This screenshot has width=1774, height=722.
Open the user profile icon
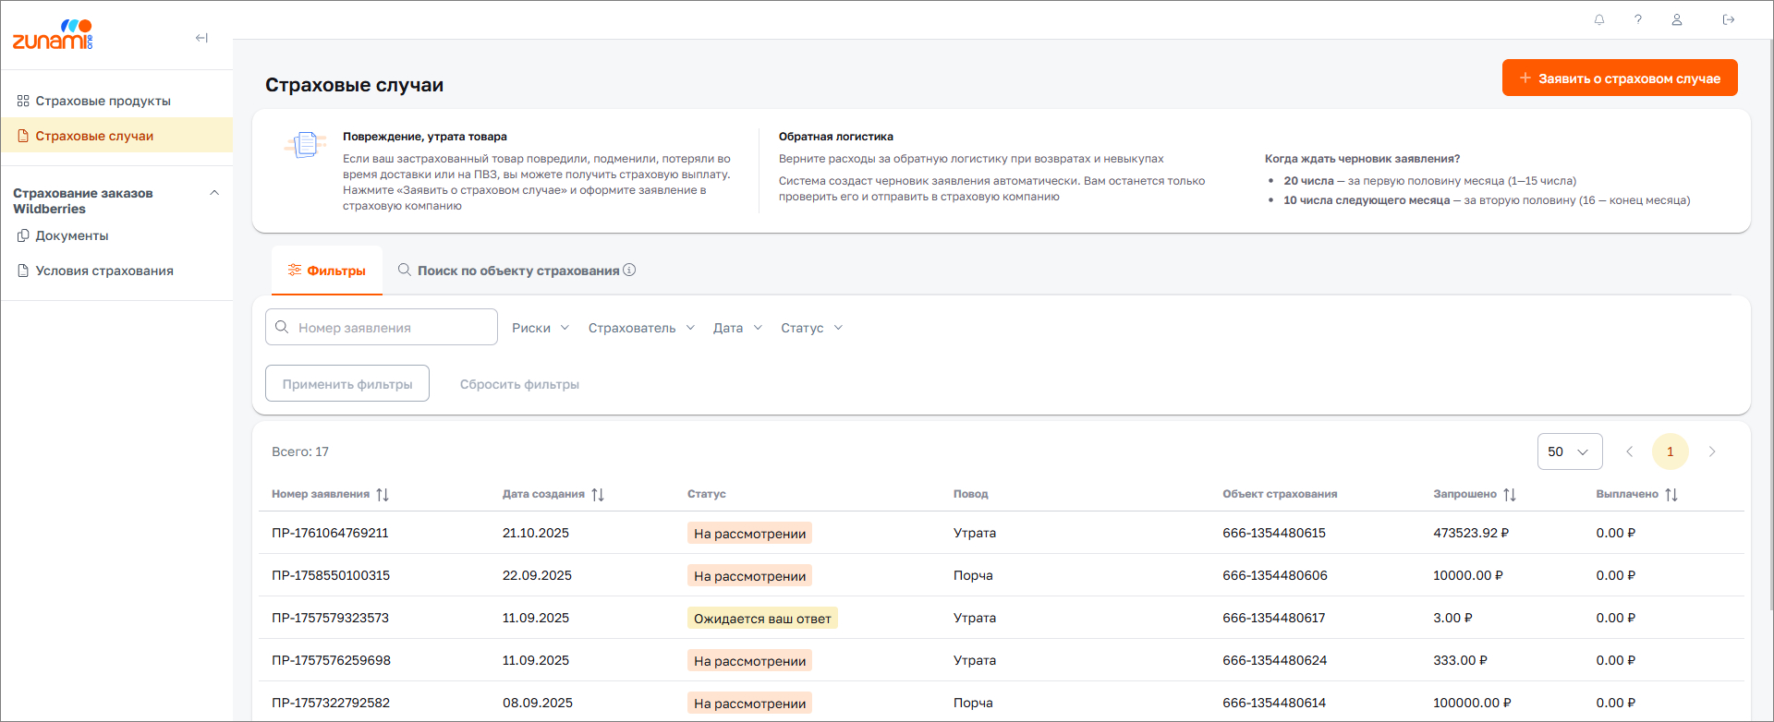1677,19
